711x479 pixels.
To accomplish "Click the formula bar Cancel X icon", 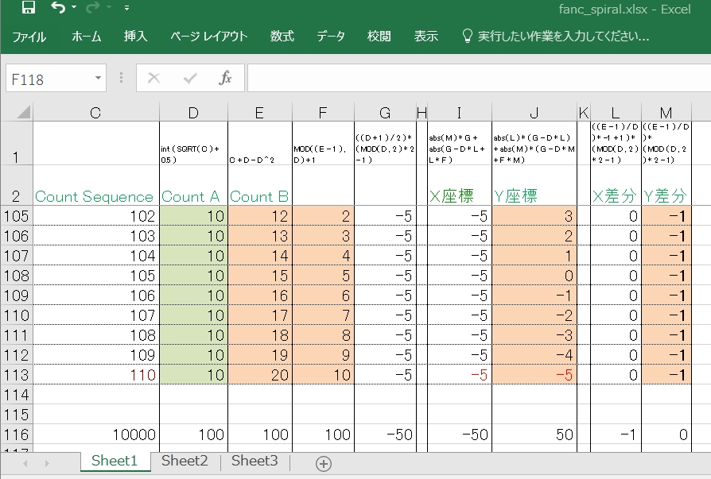I will pyautogui.click(x=154, y=79).
